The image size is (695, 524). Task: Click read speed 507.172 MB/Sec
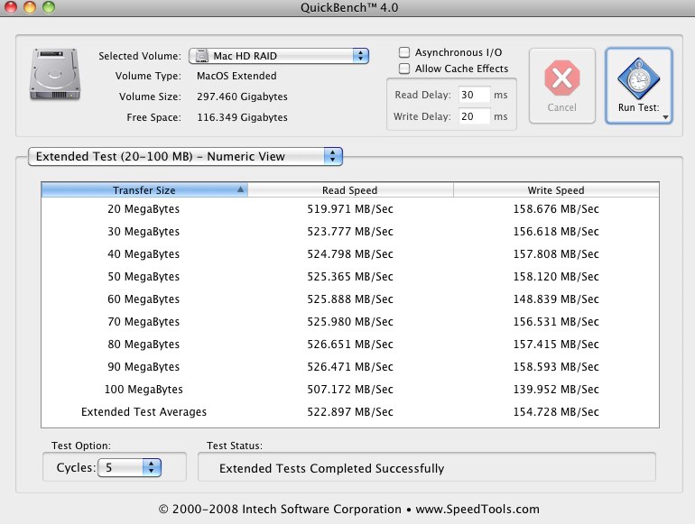(350, 390)
